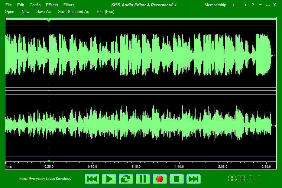Click the 1:15.0 mark on the timeline ruler
282x188 pixels.
(136, 167)
